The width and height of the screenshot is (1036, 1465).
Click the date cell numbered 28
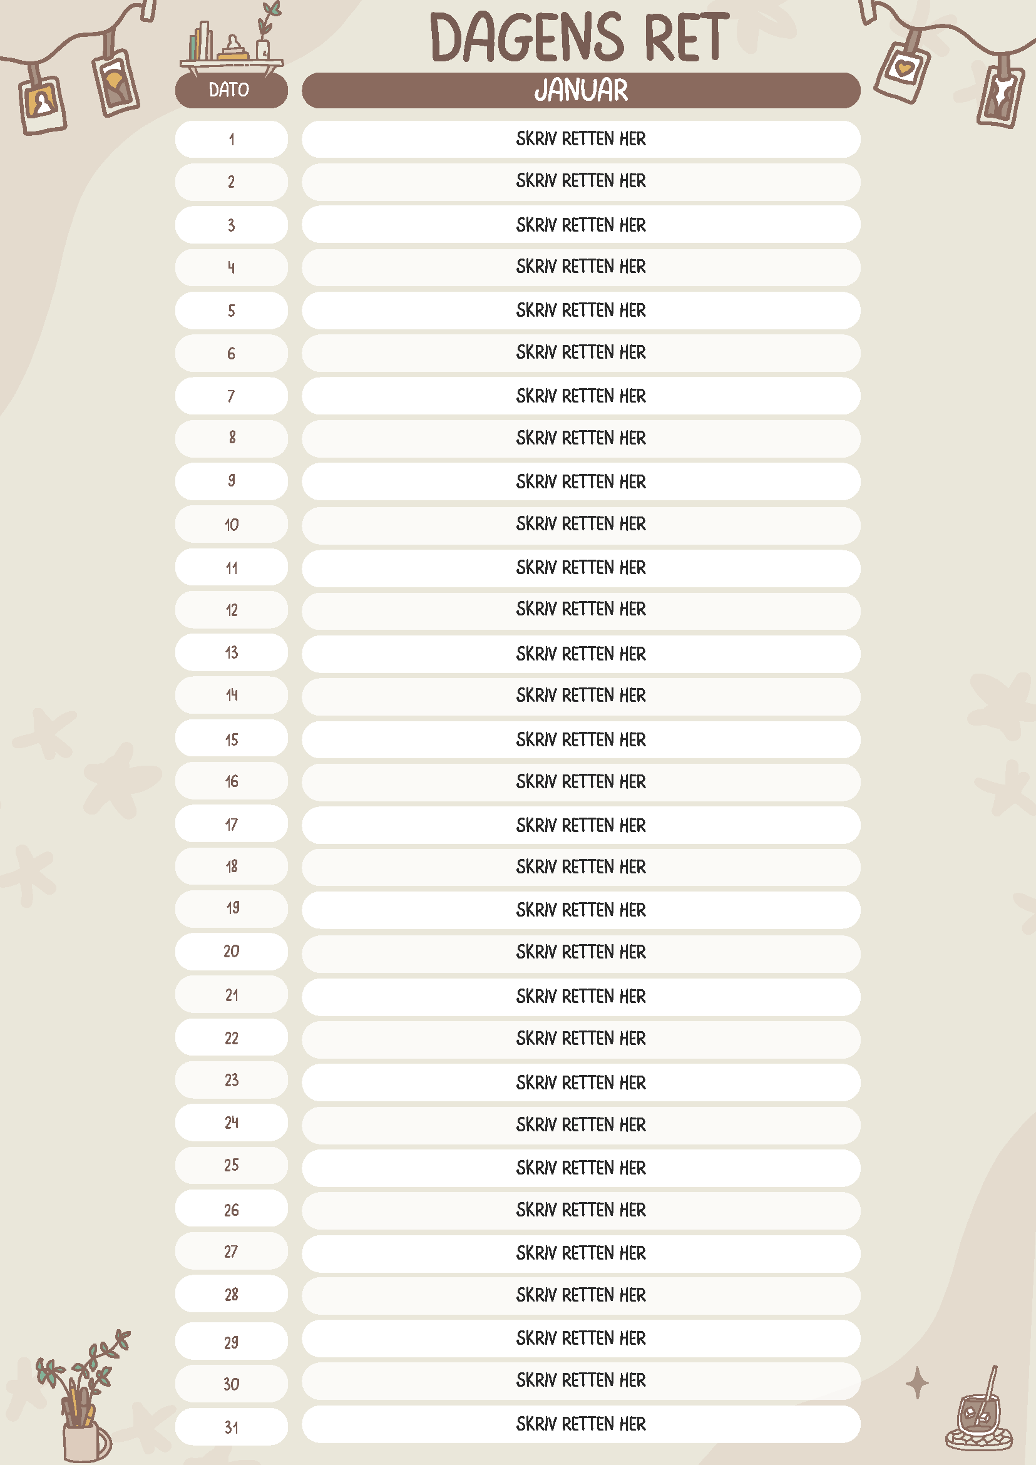pos(231,1295)
